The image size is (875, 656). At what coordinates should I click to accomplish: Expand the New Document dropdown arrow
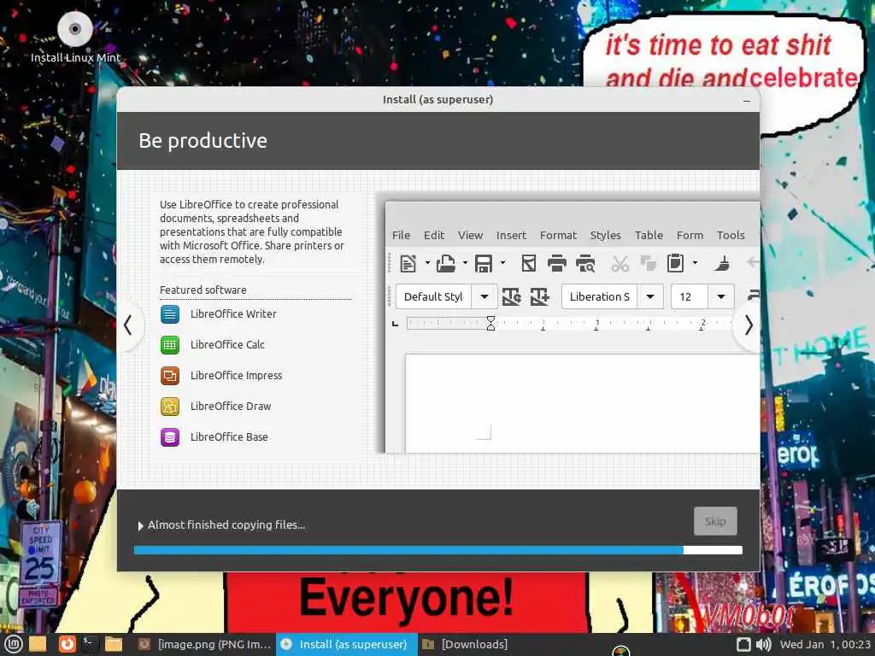click(x=427, y=262)
